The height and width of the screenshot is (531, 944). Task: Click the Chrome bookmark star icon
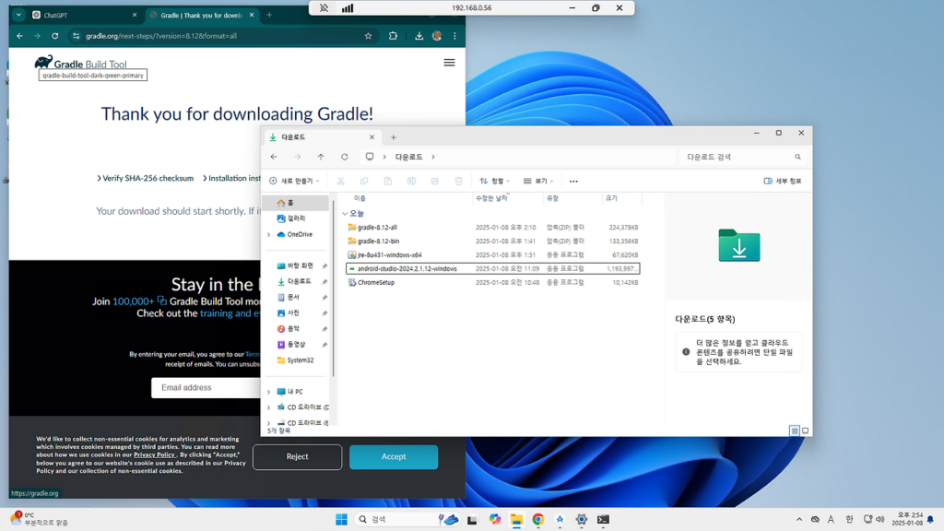click(x=368, y=36)
